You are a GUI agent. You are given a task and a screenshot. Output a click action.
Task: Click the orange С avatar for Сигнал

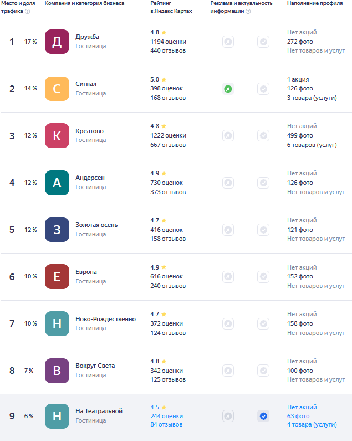(57, 89)
